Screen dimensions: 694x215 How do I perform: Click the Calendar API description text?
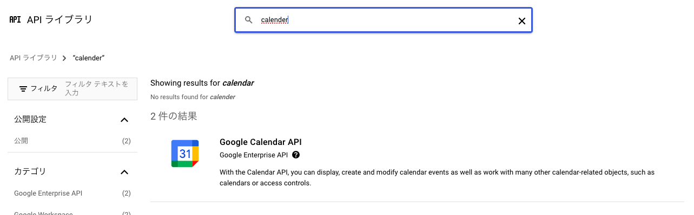[437, 177]
